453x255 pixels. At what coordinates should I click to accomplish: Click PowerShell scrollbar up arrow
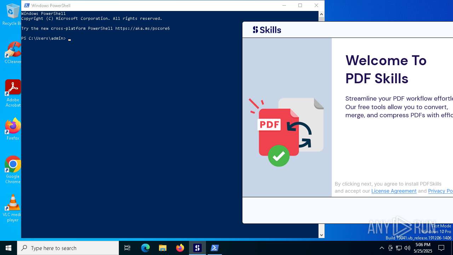click(x=321, y=14)
